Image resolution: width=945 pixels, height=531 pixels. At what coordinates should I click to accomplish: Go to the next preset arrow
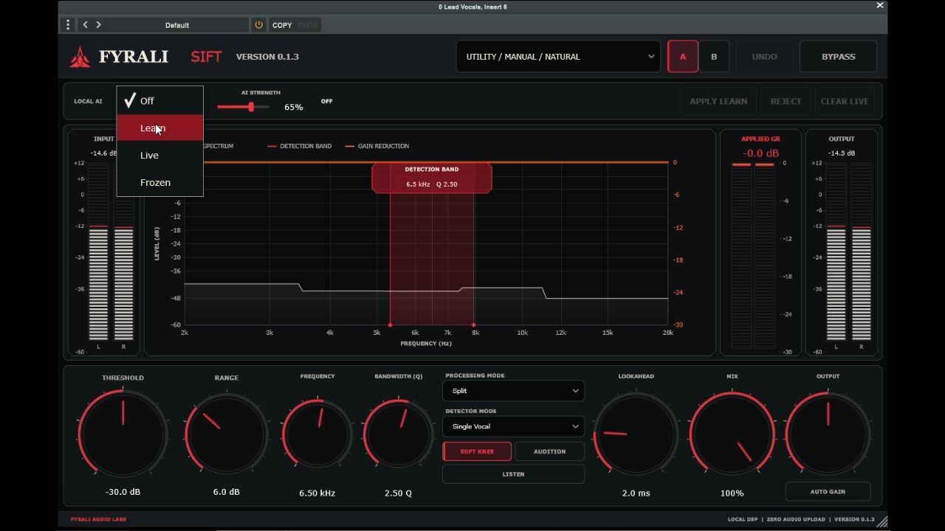(99, 25)
